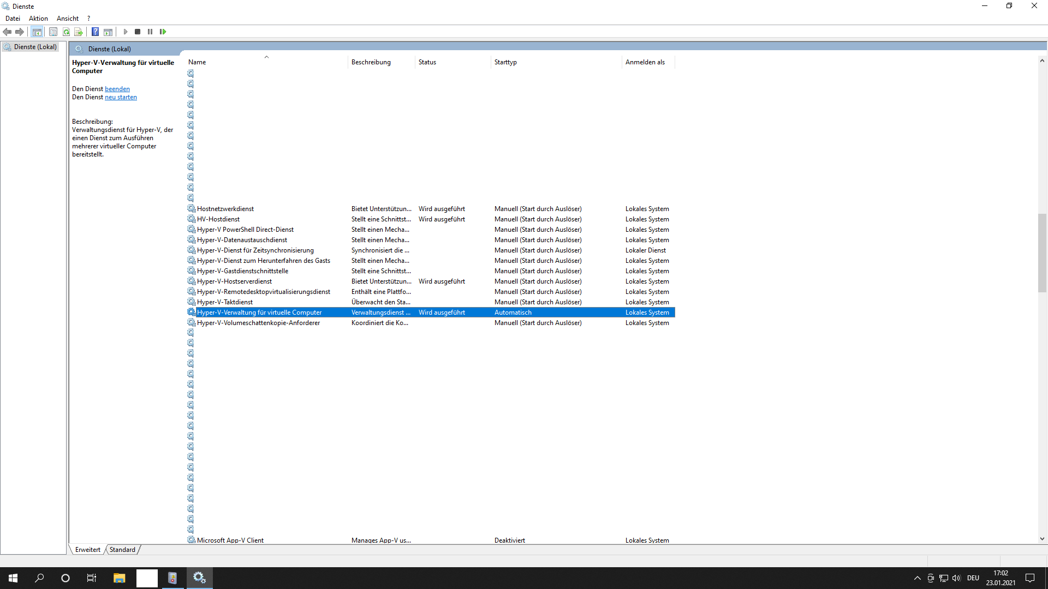The image size is (1048, 589).
Task: Click the Back arrow in the toolbar
Action: 7,32
